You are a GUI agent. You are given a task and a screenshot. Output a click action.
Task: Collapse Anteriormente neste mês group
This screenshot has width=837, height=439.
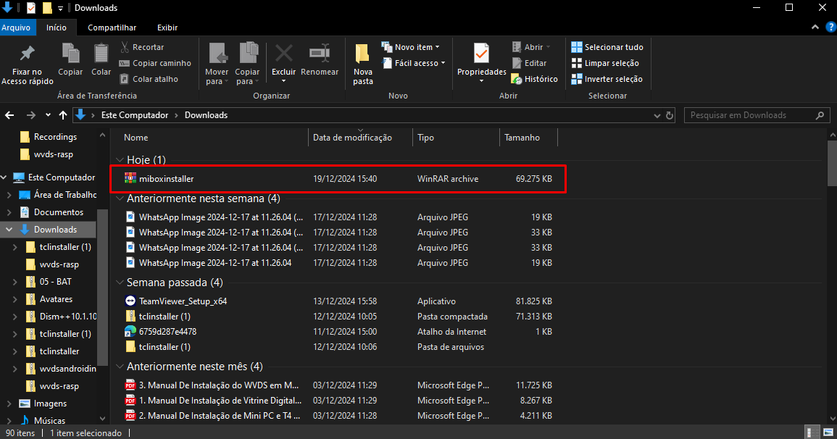tap(120, 367)
